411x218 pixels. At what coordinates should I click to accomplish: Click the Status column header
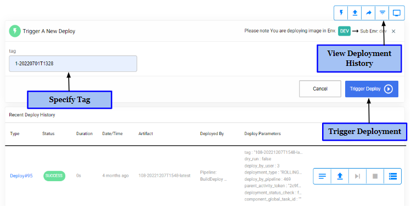[48, 133]
